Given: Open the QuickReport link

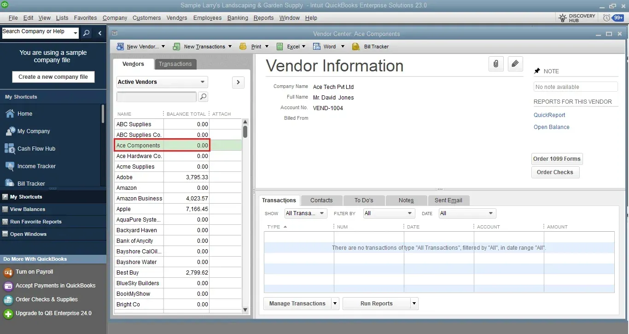Looking at the screenshot, I should 549,115.
